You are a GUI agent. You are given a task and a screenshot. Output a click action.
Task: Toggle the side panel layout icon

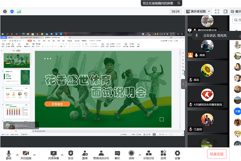point(225,11)
